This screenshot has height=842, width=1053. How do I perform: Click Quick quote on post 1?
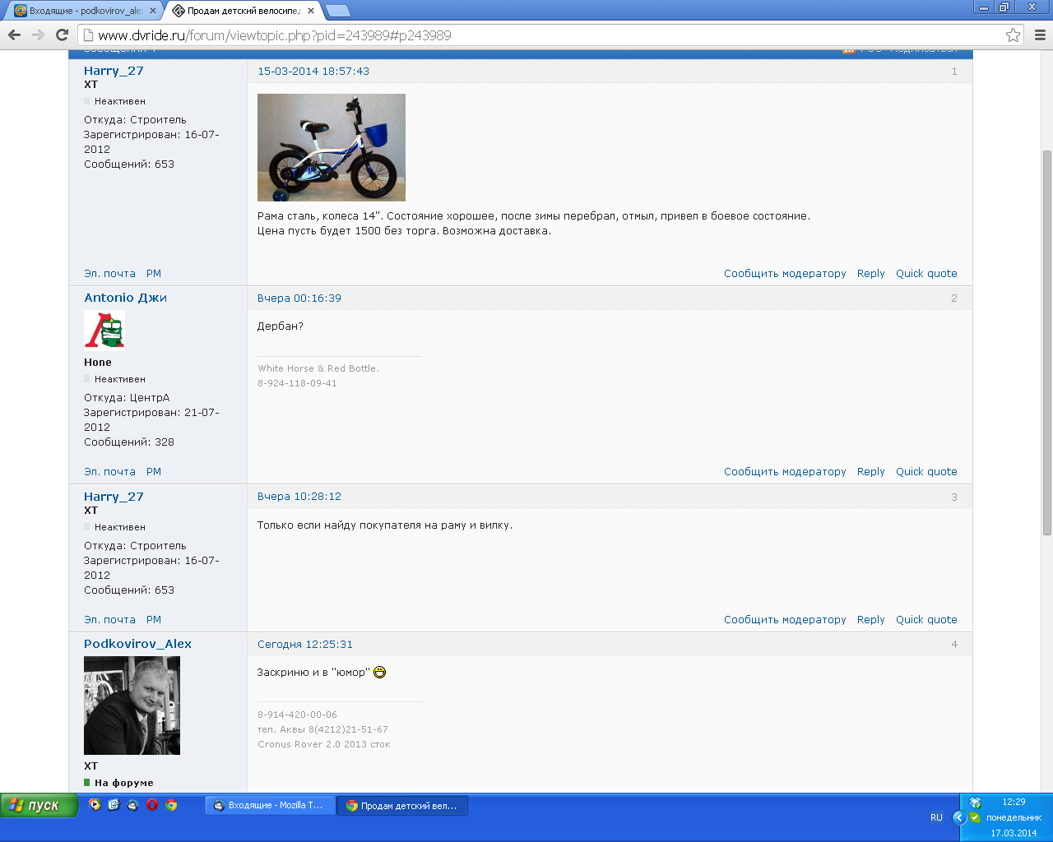pos(926,274)
